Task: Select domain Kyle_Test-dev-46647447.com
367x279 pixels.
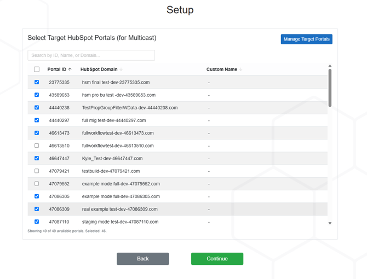Action: (112, 159)
